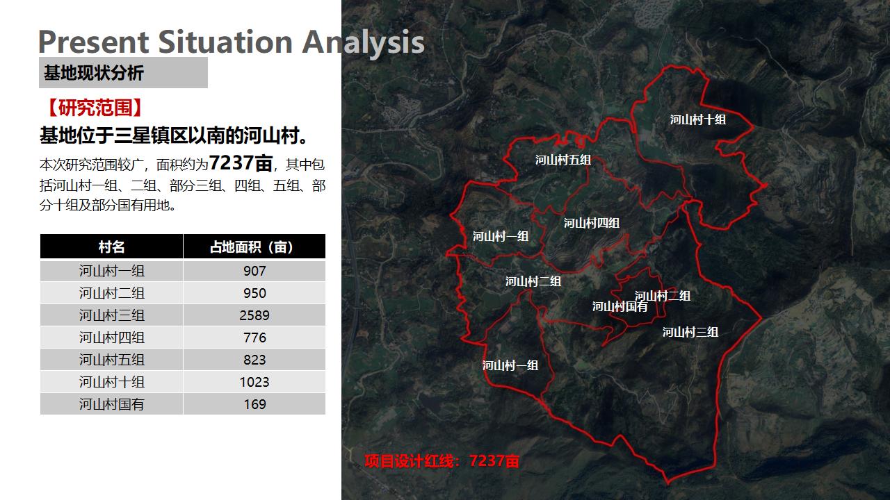Click the map label 河山村四组
This screenshot has height=500, width=890.
[592, 223]
